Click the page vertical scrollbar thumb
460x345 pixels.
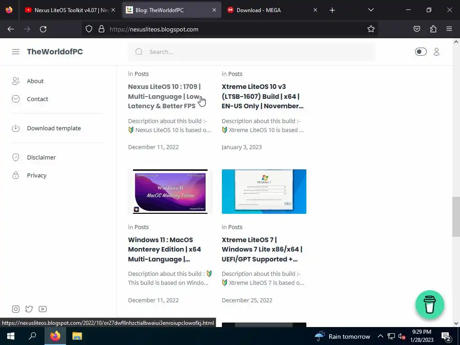pyautogui.click(x=456, y=217)
